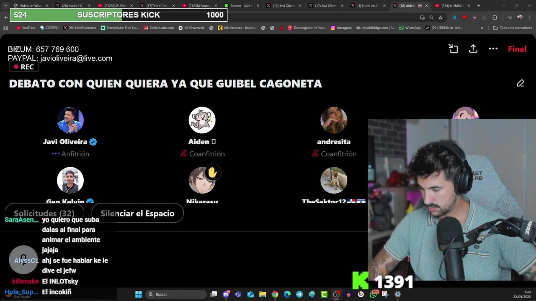Close the Video de WhatsApp tab

click(x=47, y=6)
